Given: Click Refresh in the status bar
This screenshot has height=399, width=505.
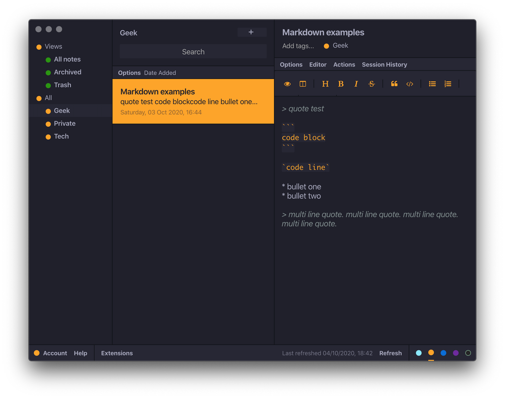Looking at the screenshot, I should coord(390,353).
